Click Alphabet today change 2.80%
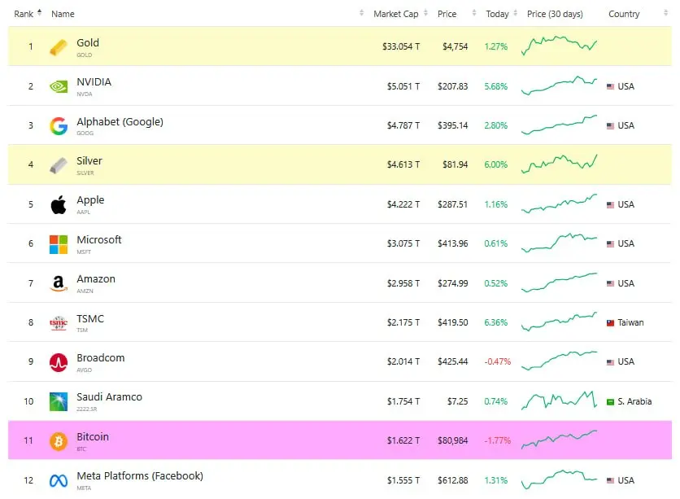The width and height of the screenshot is (680, 499). tap(495, 126)
